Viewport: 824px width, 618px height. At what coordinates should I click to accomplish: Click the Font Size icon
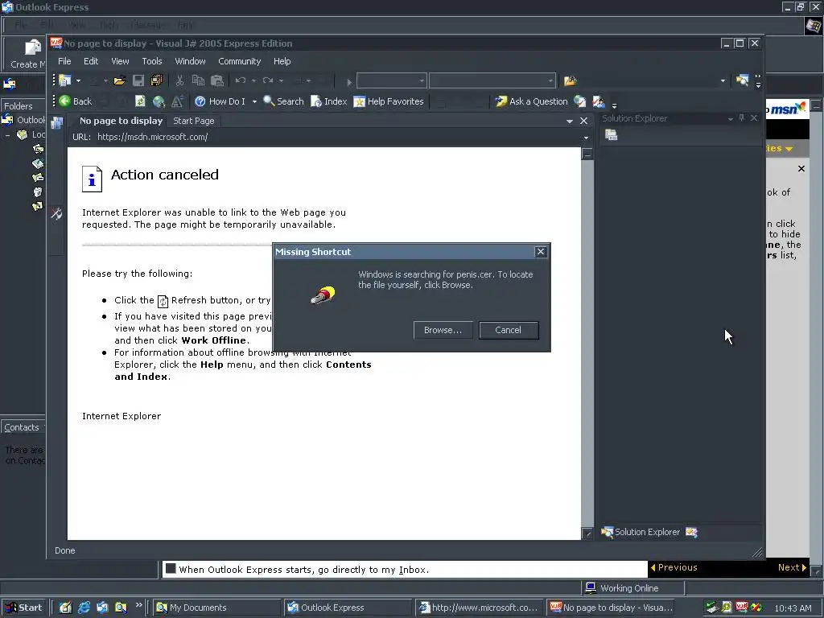click(178, 101)
